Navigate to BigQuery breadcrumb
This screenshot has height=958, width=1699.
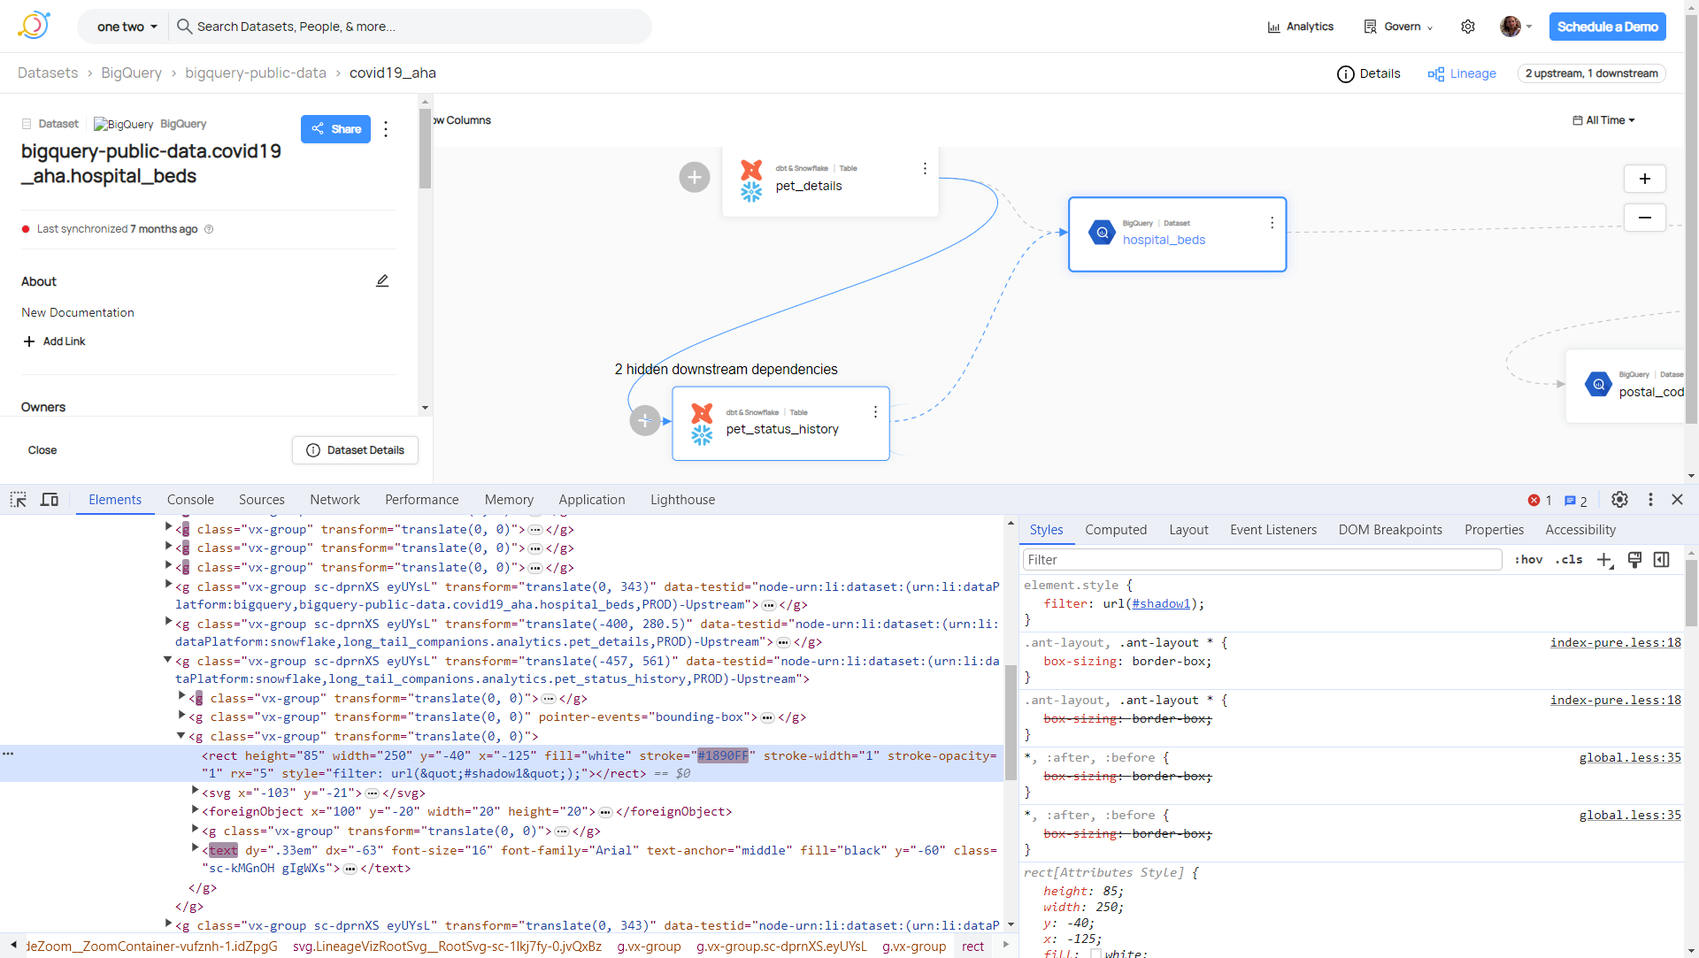[x=131, y=73]
